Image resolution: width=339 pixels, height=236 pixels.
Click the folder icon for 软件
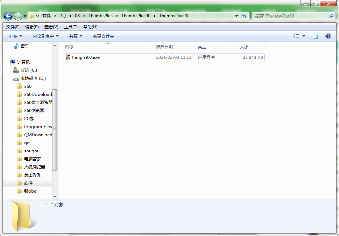(x=20, y=183)
